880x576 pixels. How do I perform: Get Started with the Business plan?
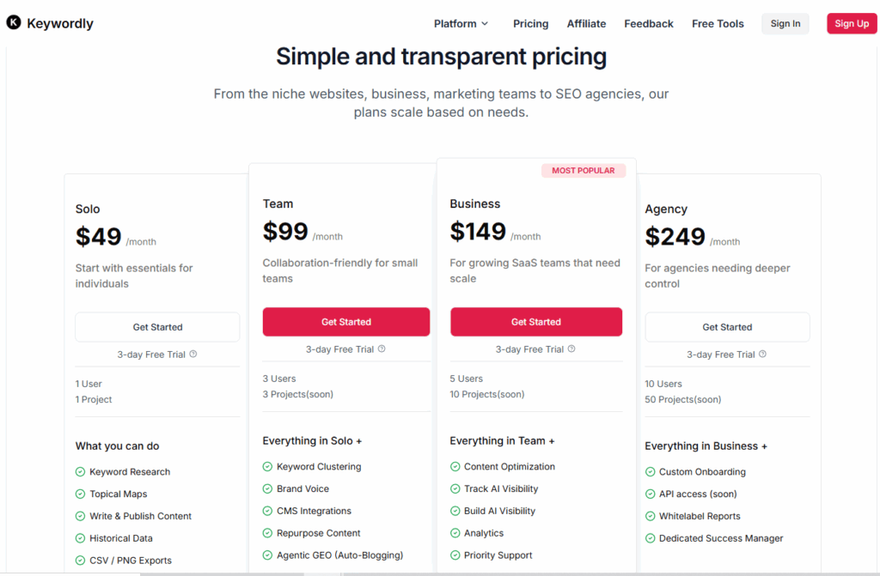click(536, 321)
